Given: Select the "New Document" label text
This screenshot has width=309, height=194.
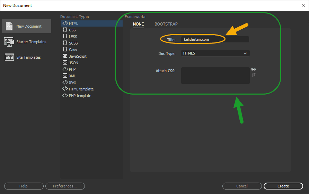Looking at the screenshot, I should click(29, 26).
